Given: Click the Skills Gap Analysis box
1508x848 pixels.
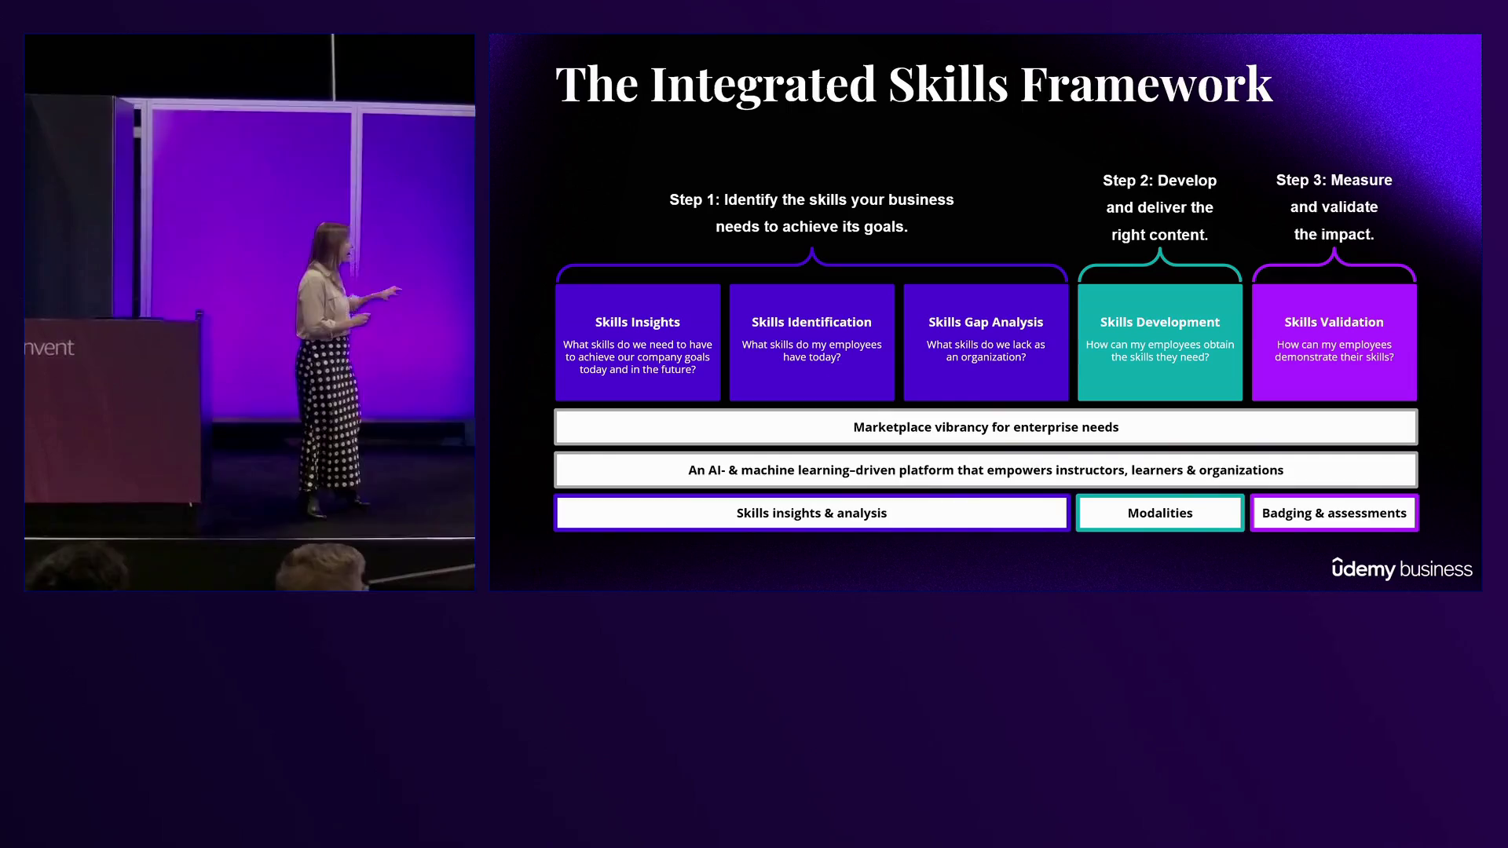Looking at the screenshot, I should [986, 342].
